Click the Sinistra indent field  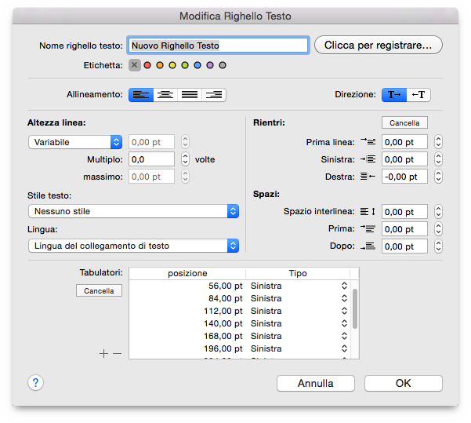[404, 159]
